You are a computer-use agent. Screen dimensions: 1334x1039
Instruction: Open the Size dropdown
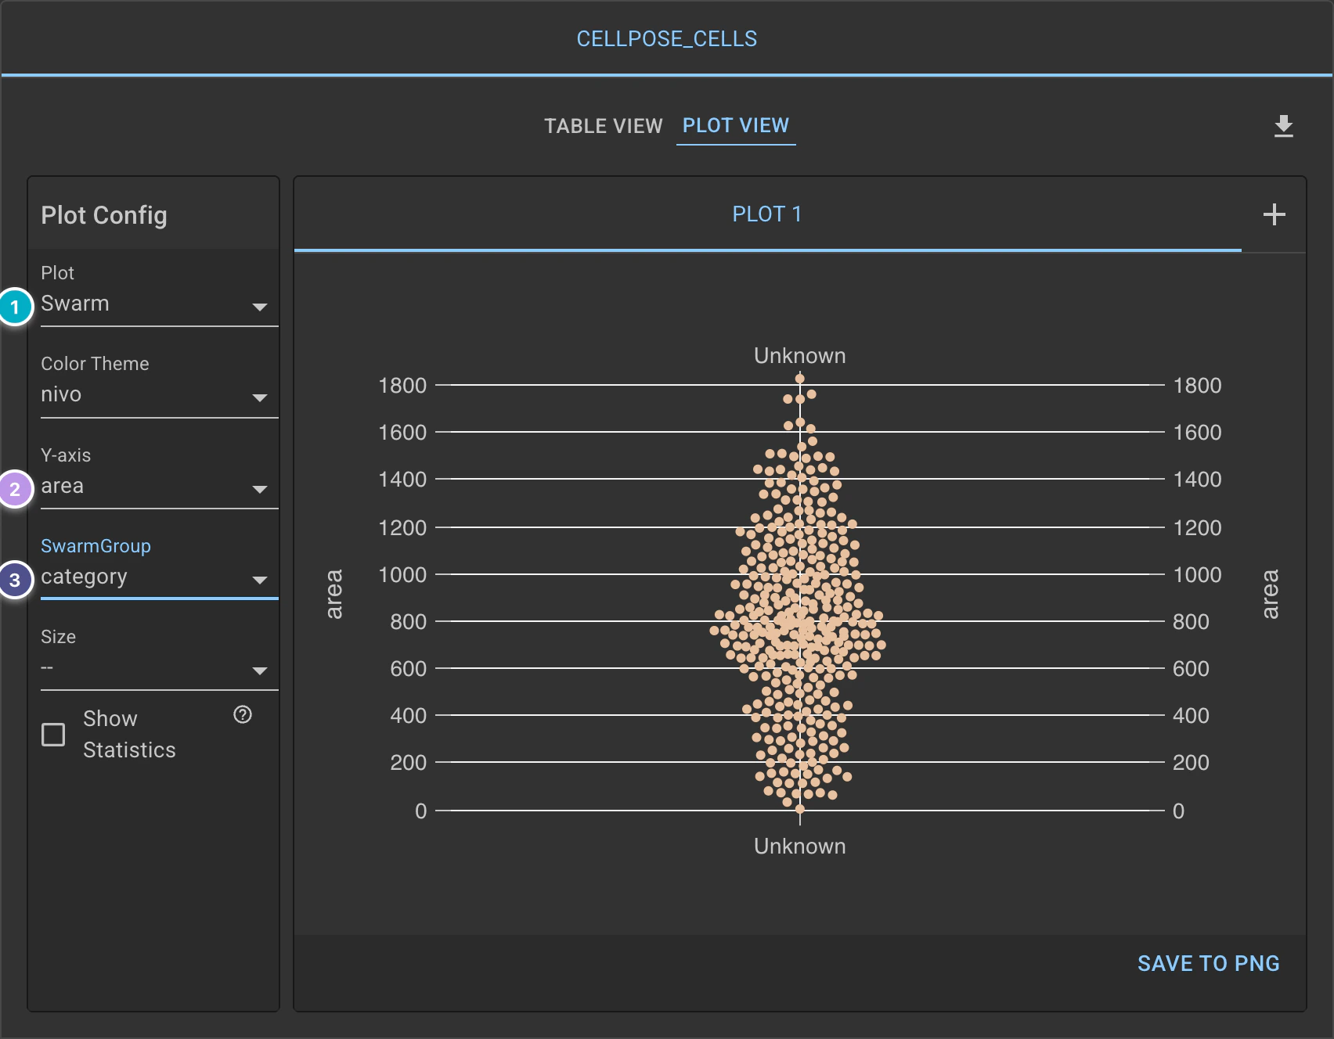(x=159, y=668)
